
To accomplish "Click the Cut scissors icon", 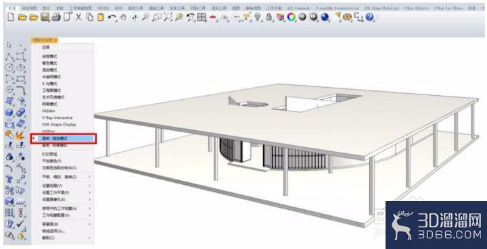I will click(78, 17).
